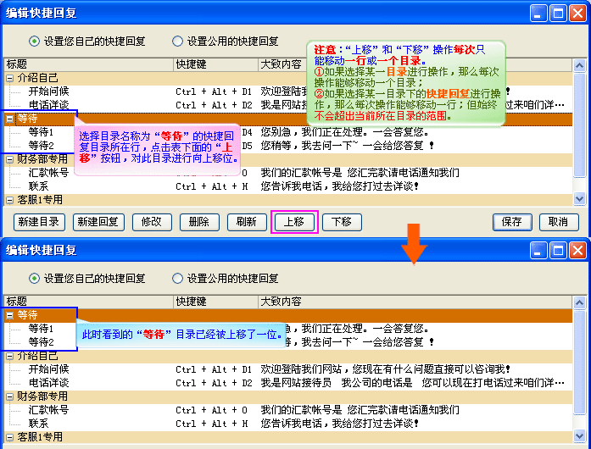Select 开始问候 row in top window

pos(48,91)
